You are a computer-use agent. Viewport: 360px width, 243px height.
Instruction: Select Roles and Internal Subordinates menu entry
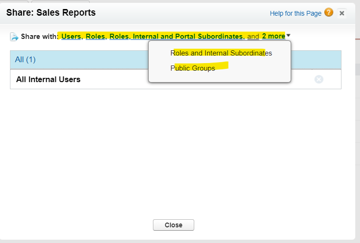click(221, 53)
